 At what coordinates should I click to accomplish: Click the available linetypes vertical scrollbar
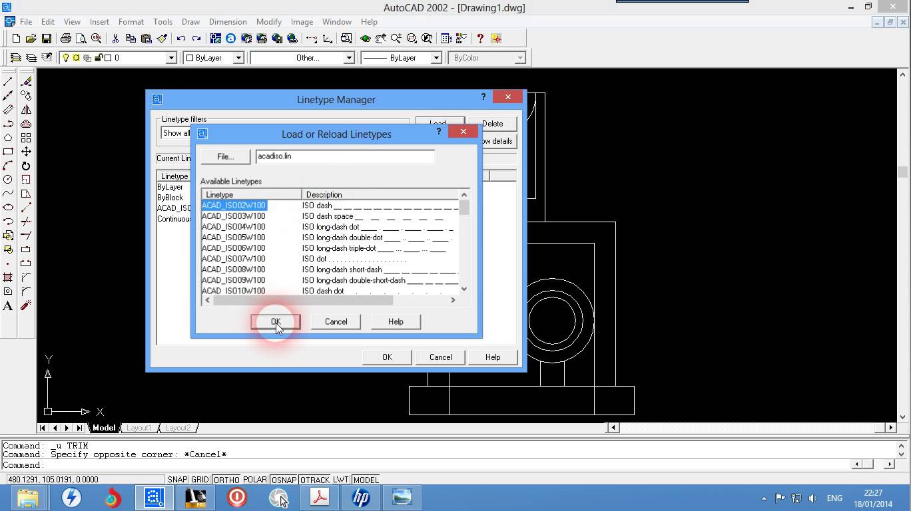pyautogui.click(x=464, y=242)
